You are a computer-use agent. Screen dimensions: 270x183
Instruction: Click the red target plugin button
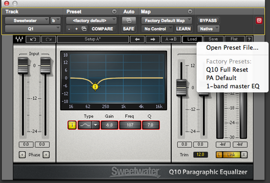pyautogui.click(x=259, y=21)
